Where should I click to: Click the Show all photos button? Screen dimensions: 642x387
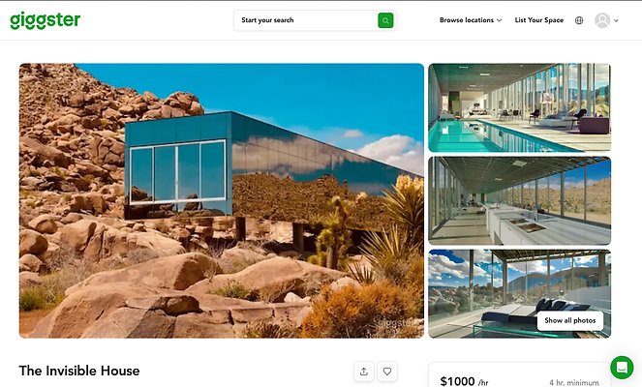coord(570,321)
